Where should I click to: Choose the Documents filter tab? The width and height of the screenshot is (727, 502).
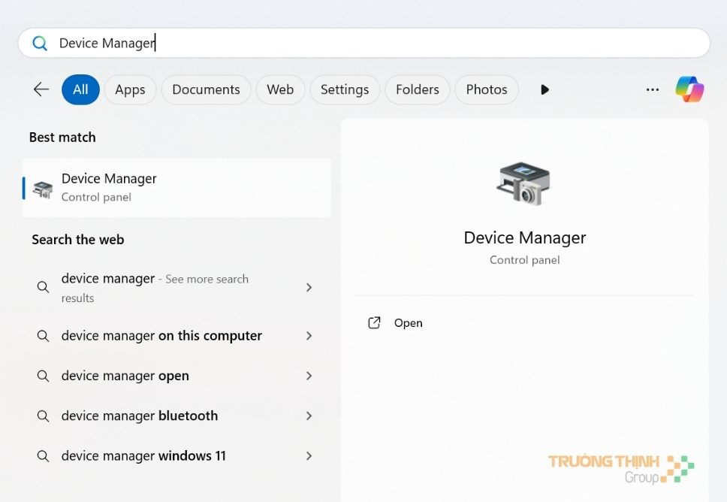(206, 89)
